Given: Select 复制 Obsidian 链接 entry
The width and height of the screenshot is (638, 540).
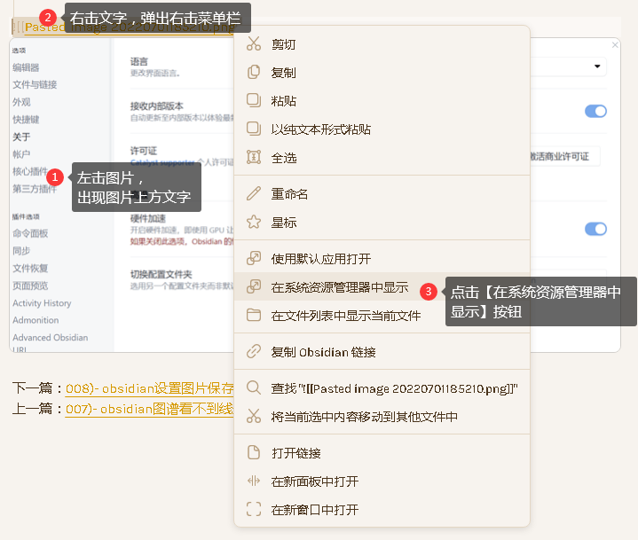Looking at the screenshot, I should pyautogui.click(x=382, y=351).
